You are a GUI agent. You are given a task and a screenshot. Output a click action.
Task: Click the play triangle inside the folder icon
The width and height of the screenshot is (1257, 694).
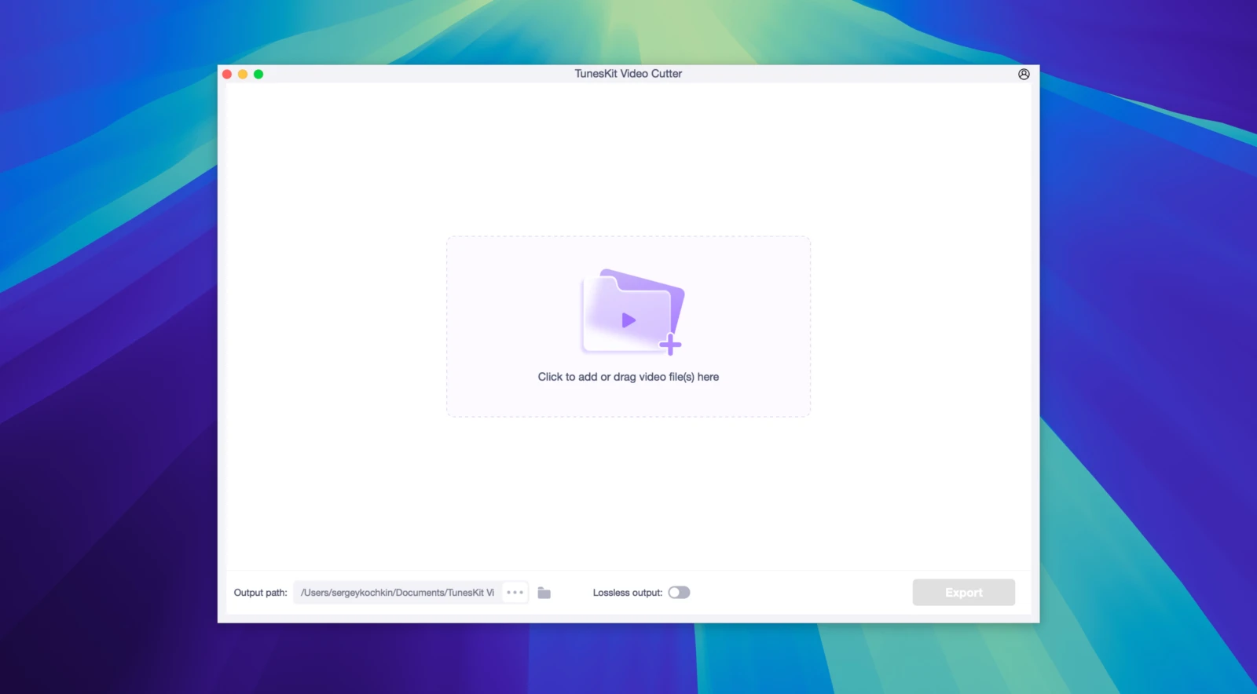coord(628,320)
